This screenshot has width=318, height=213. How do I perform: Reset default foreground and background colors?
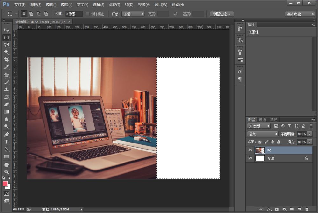coord(3,178)
